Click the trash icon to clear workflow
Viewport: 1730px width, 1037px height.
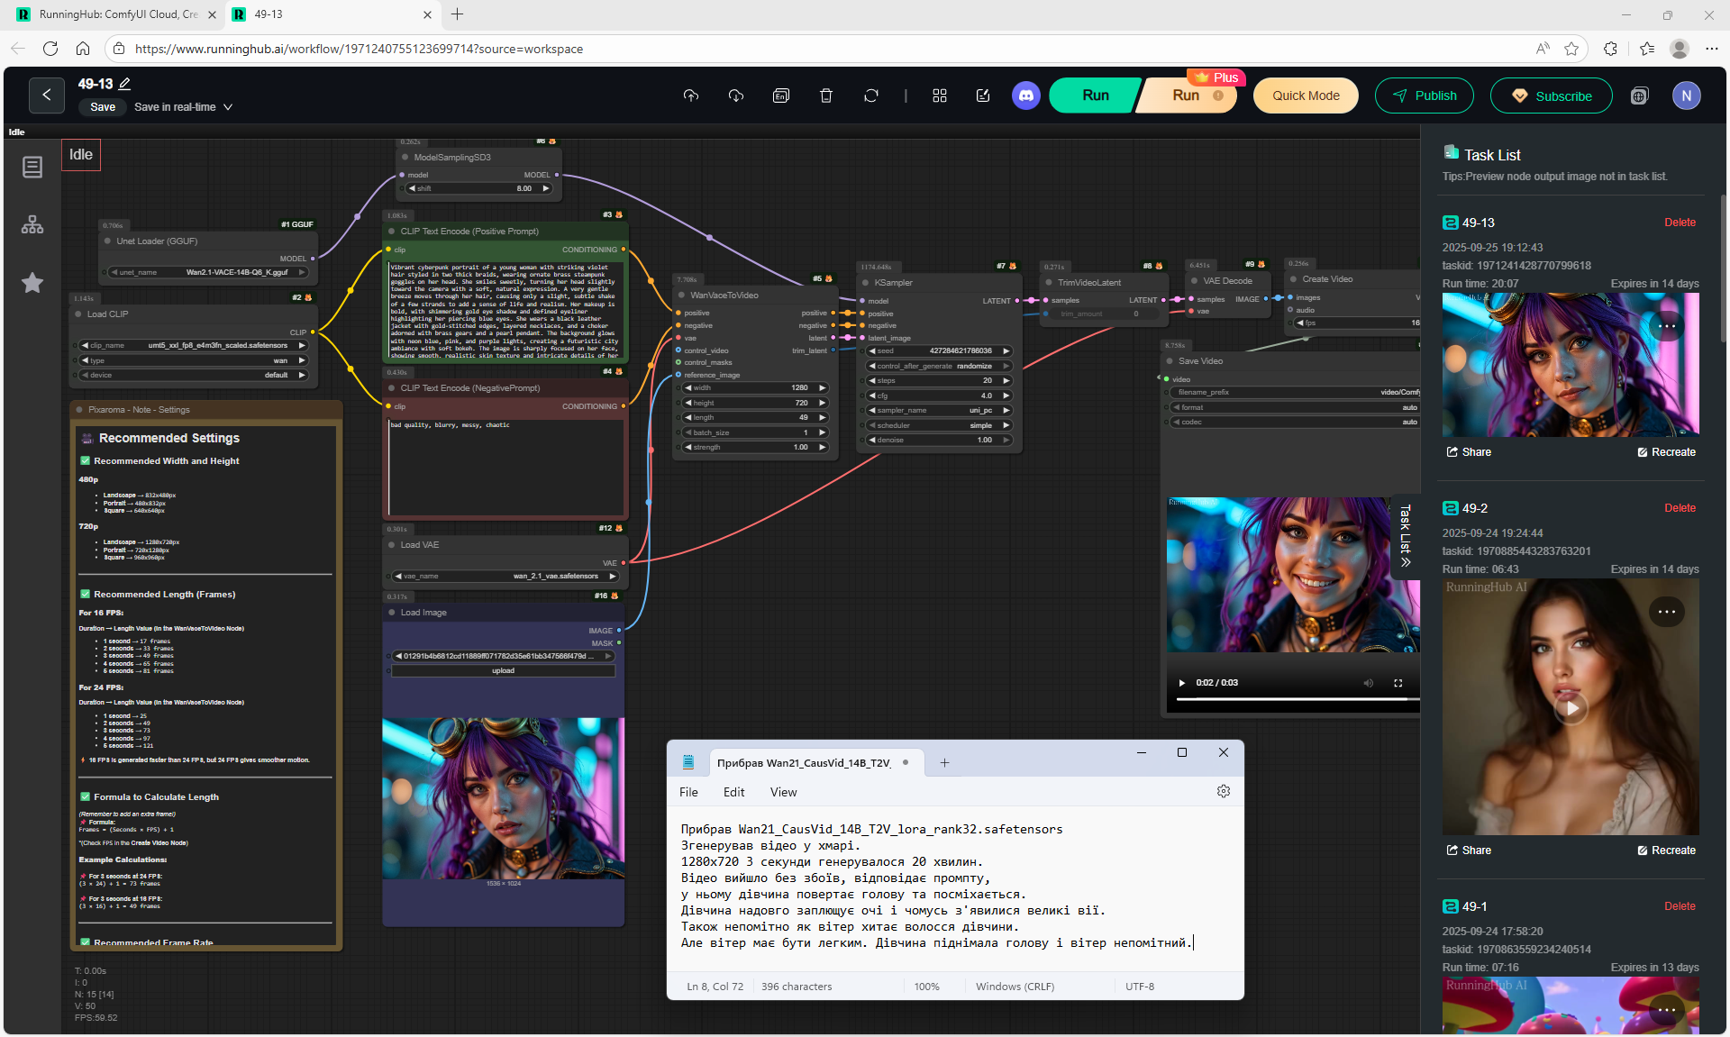click(825, 96)
